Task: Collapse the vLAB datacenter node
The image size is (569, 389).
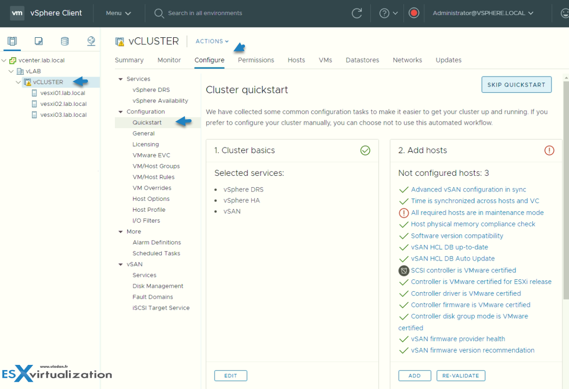Action: pyautogui.click(x=11, y=71)
